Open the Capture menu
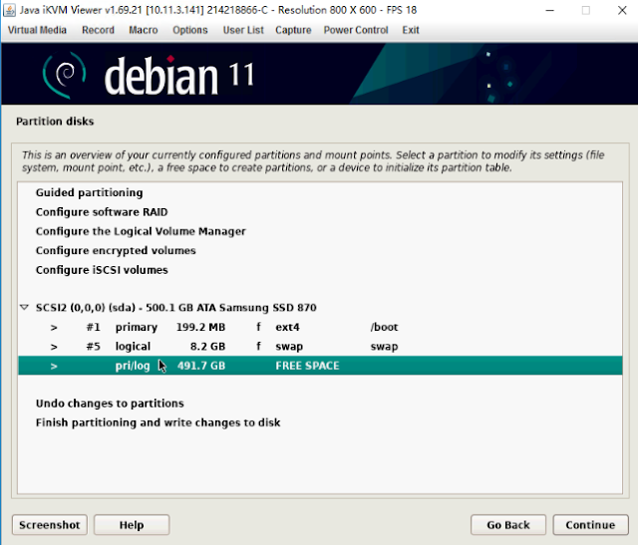Viewport: 638px width, 545px height. (x=293, y=30)
